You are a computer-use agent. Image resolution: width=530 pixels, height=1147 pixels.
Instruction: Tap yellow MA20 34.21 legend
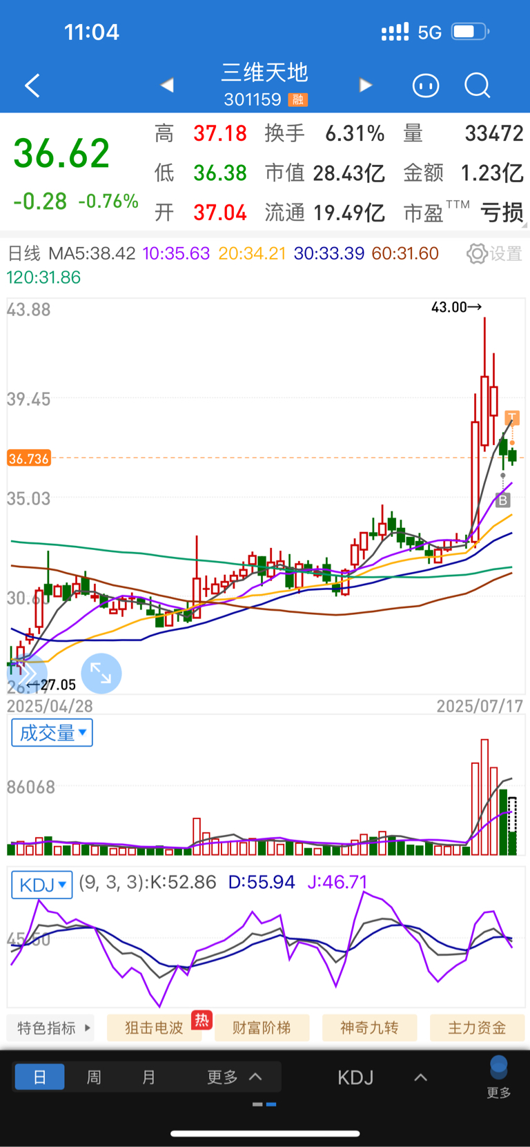(252, 253)
